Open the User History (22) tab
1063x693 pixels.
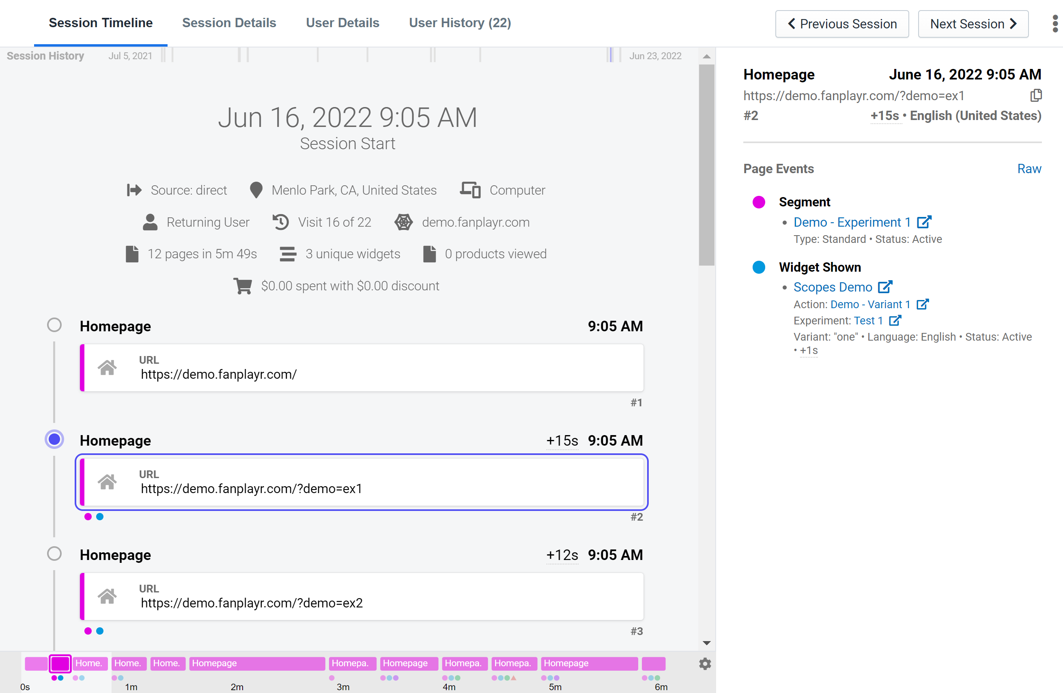click(x=460, y=23)
